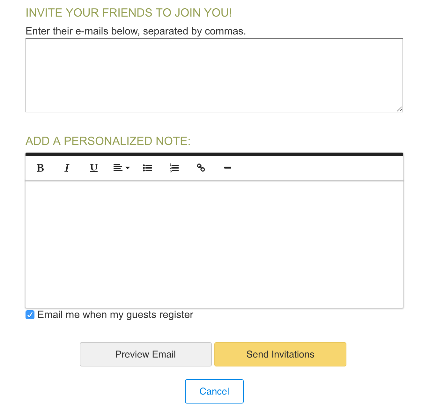Insert a horizontal rule line
The width and height of the screenshot is (437, 415).
tap(228, 168)
